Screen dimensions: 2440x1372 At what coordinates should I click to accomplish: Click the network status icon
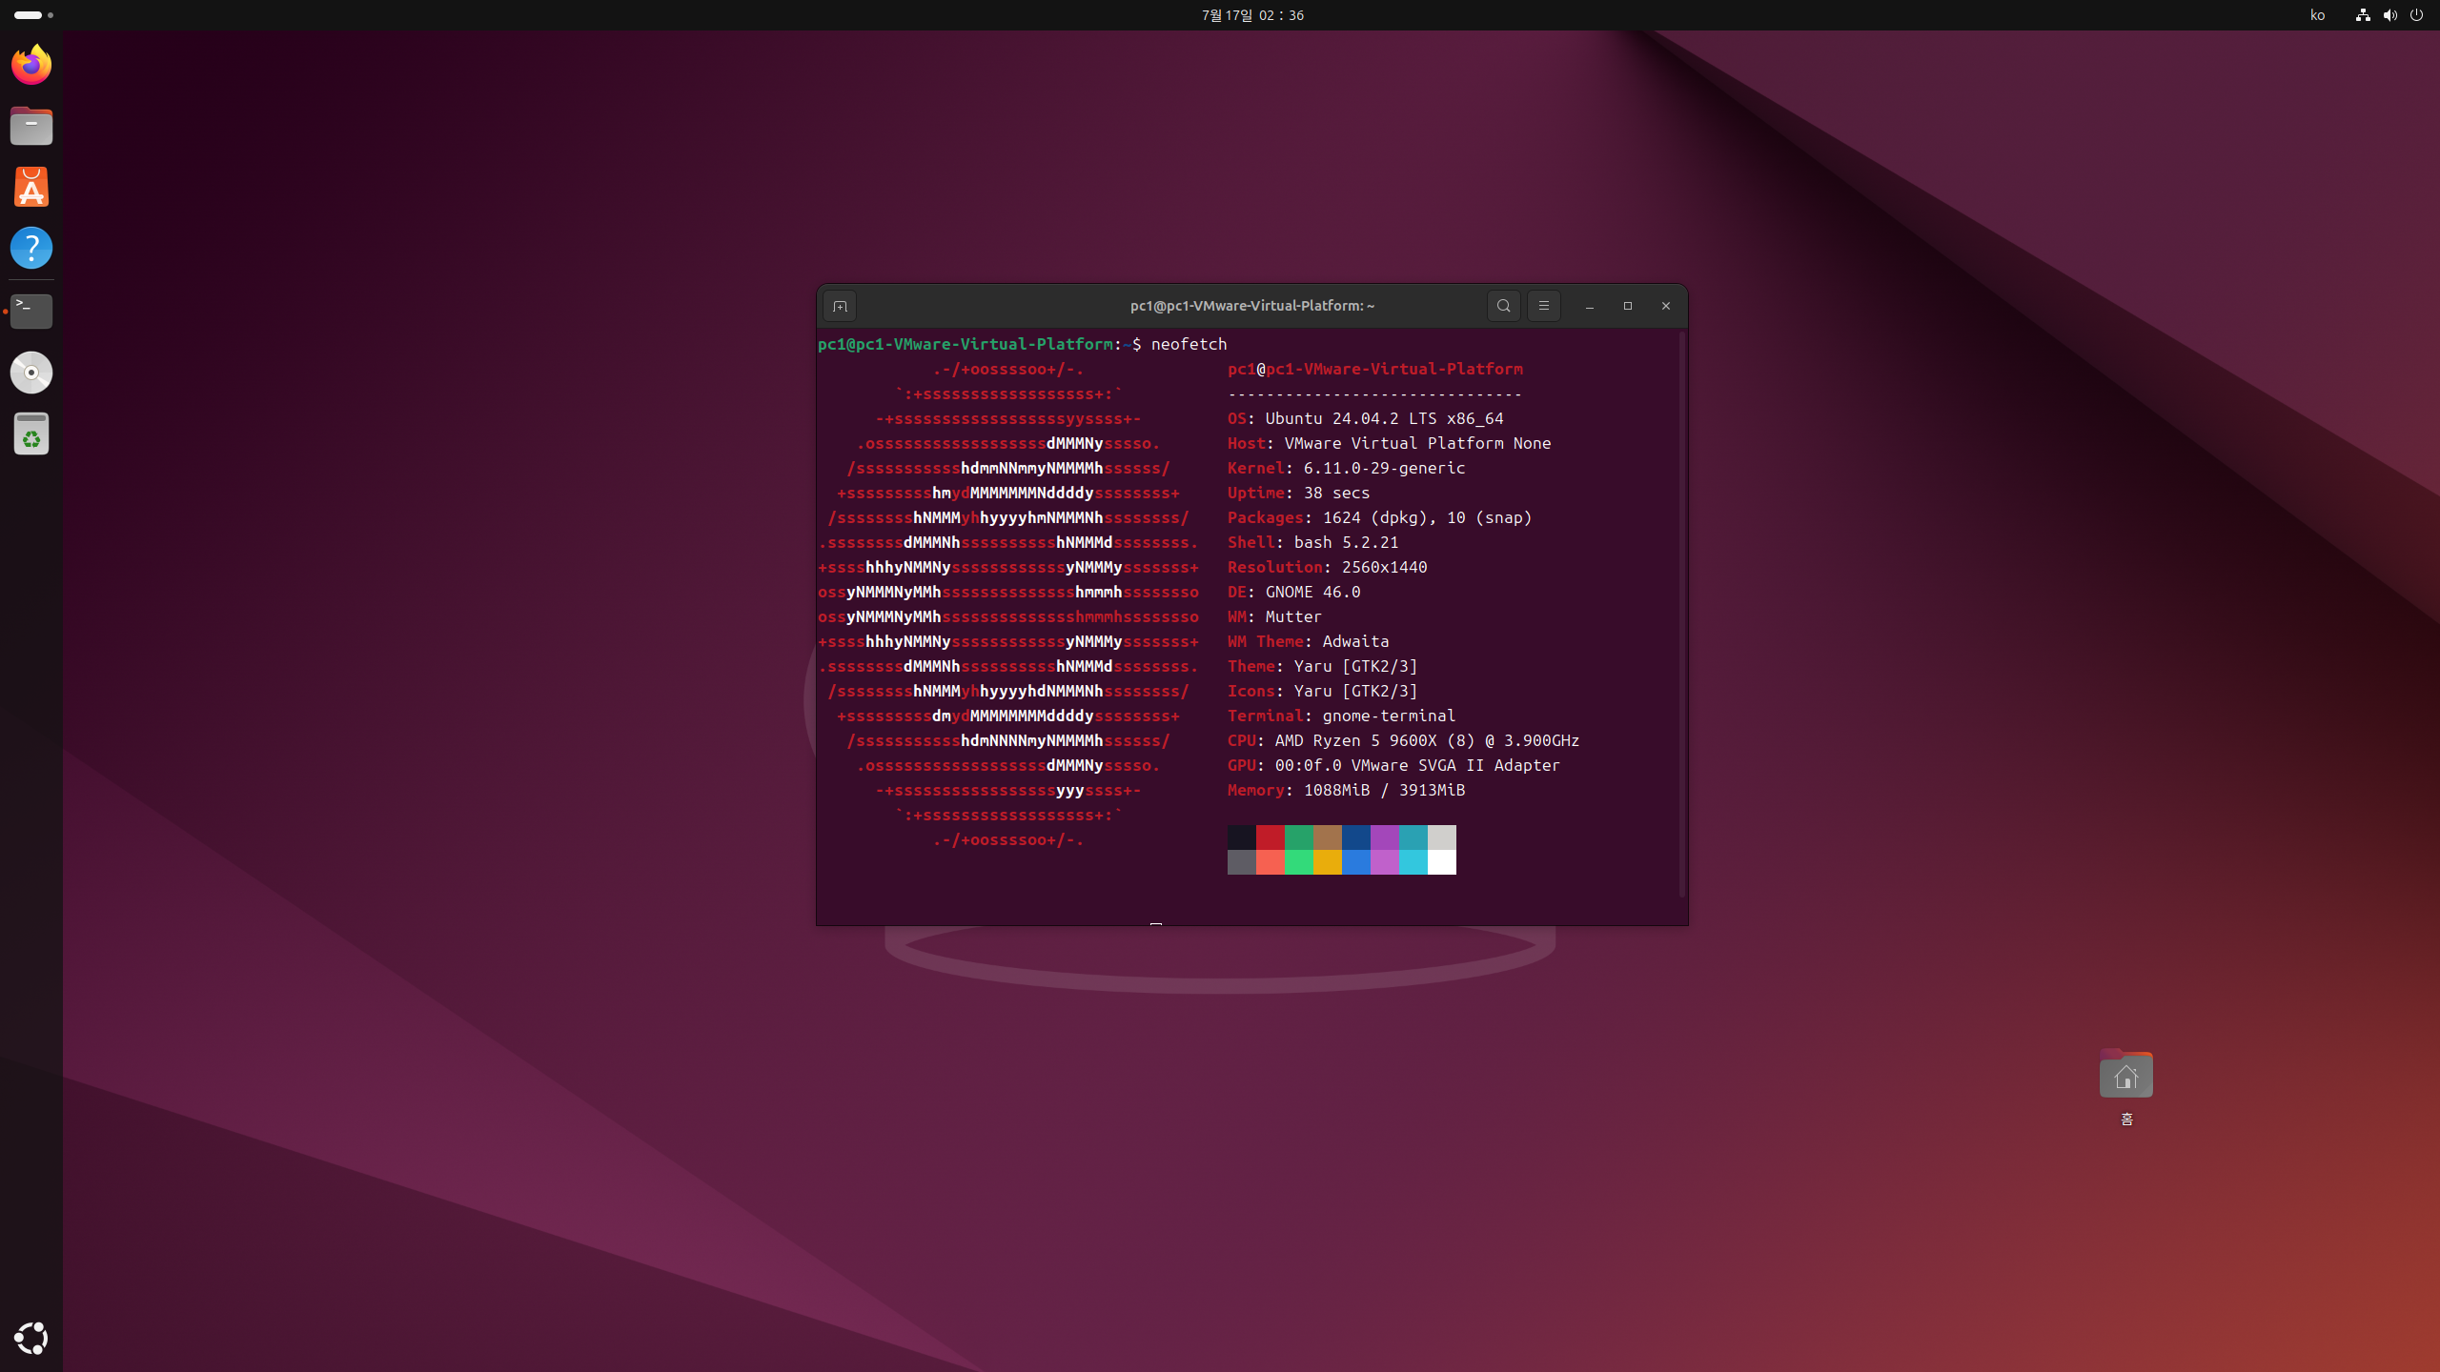(x=2363, y=15)
